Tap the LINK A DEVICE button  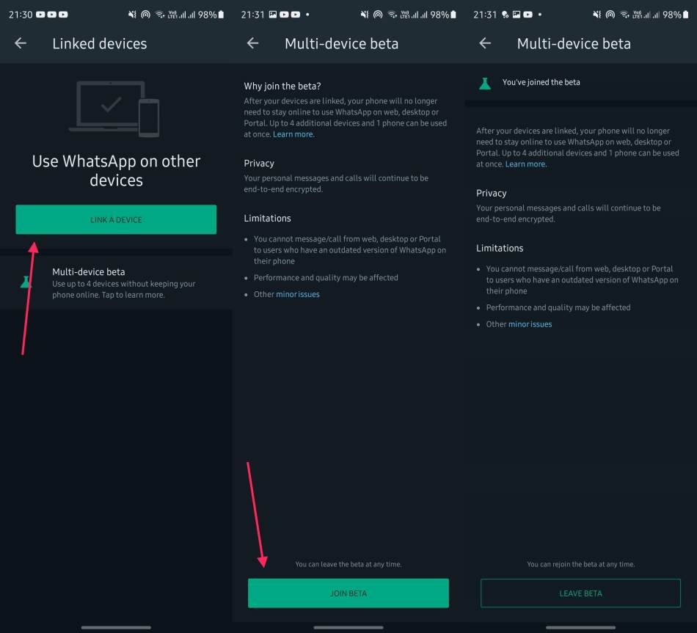[116, 219]
